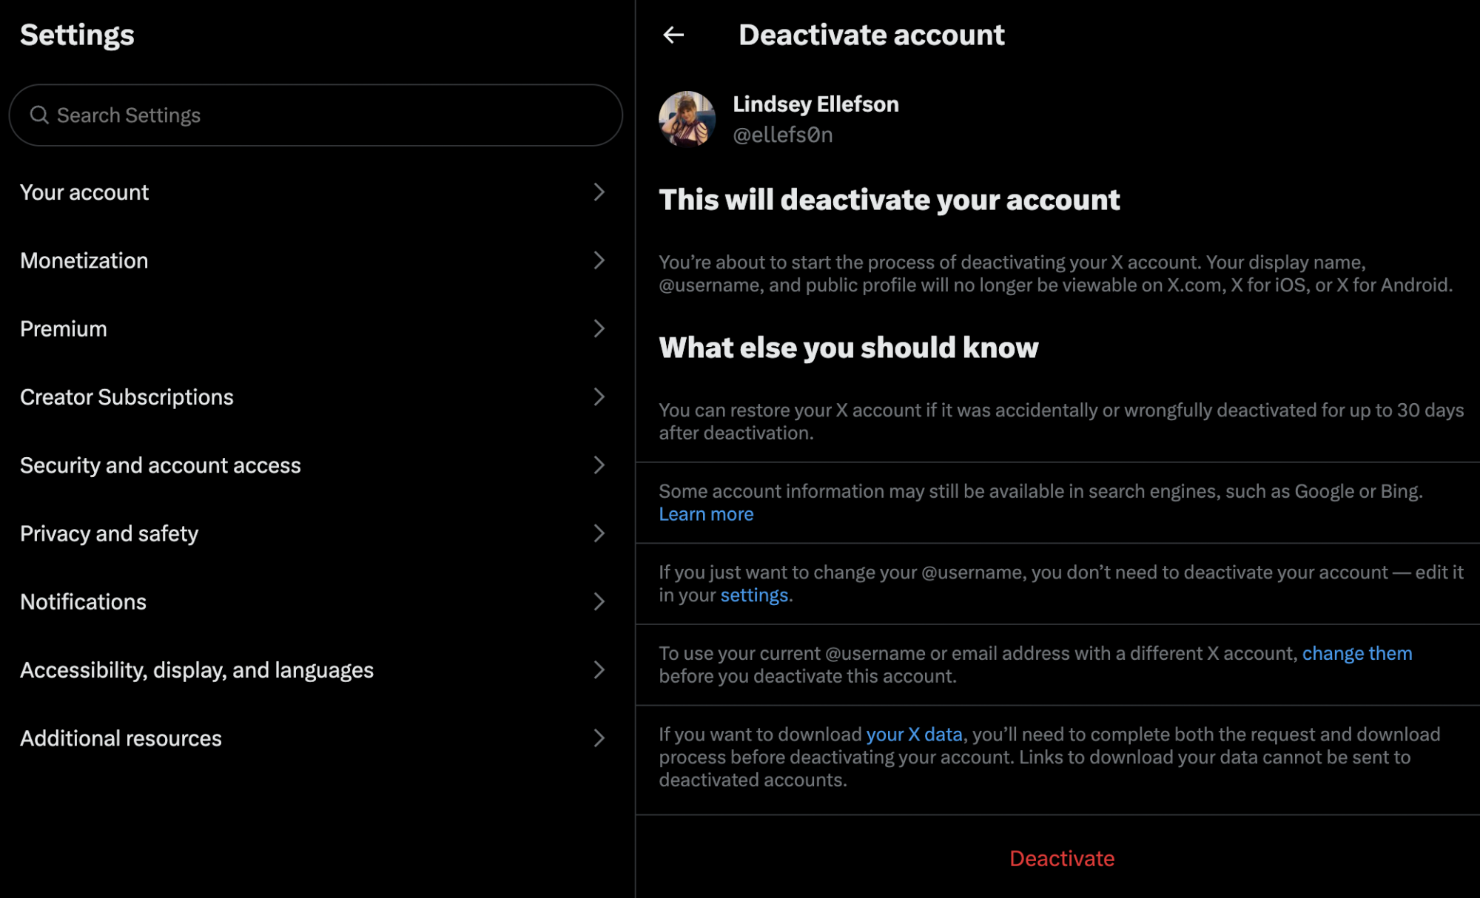The height and width of the screenshot is (898, 1480).
Task: Click the Settings heading
Action: click(x=77, y=36)
